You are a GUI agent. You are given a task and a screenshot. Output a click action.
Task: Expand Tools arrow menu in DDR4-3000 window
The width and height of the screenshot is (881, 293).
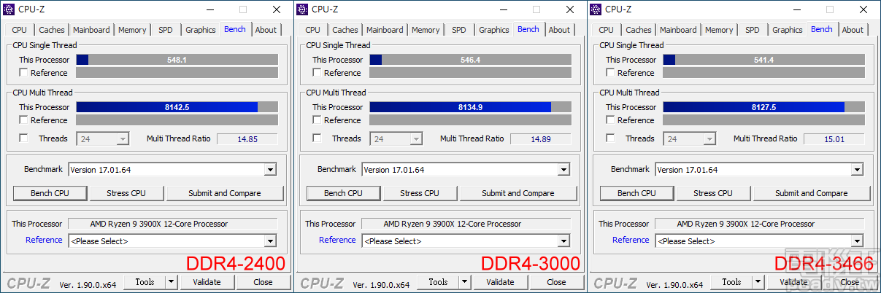pyautogui.click(x=464, y=282)
